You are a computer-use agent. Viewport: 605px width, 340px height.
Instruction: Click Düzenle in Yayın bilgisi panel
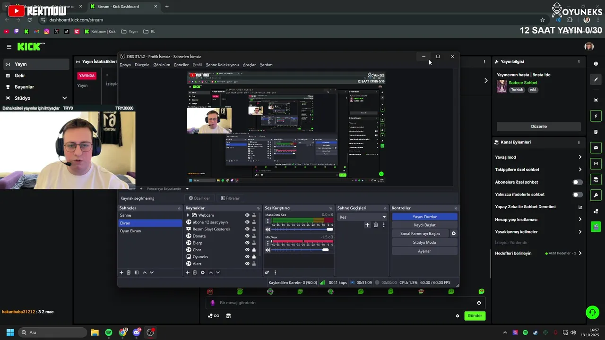[539, 127]
